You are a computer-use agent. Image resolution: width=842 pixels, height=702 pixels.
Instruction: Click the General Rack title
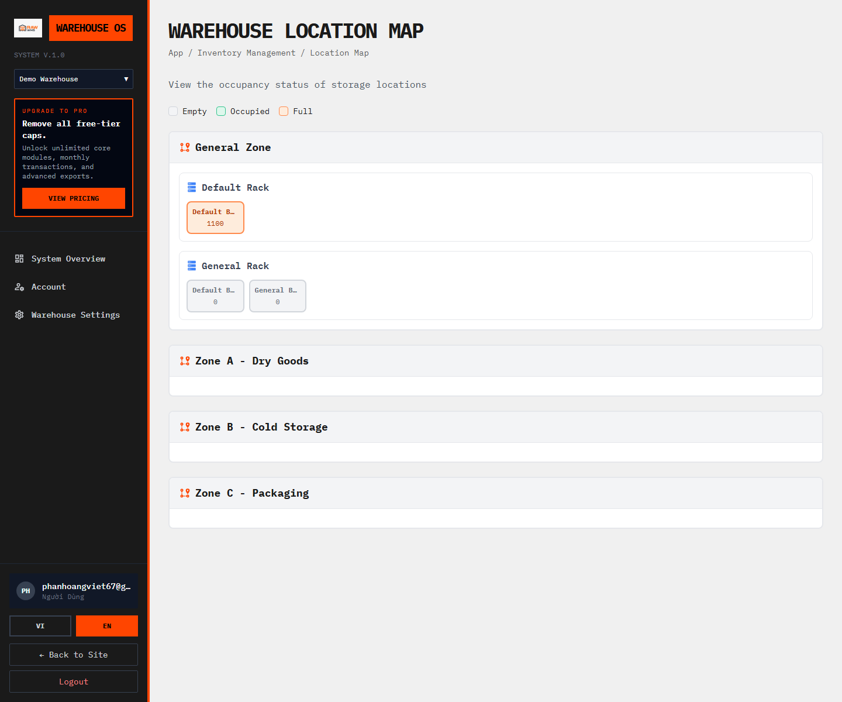[236, 266]
